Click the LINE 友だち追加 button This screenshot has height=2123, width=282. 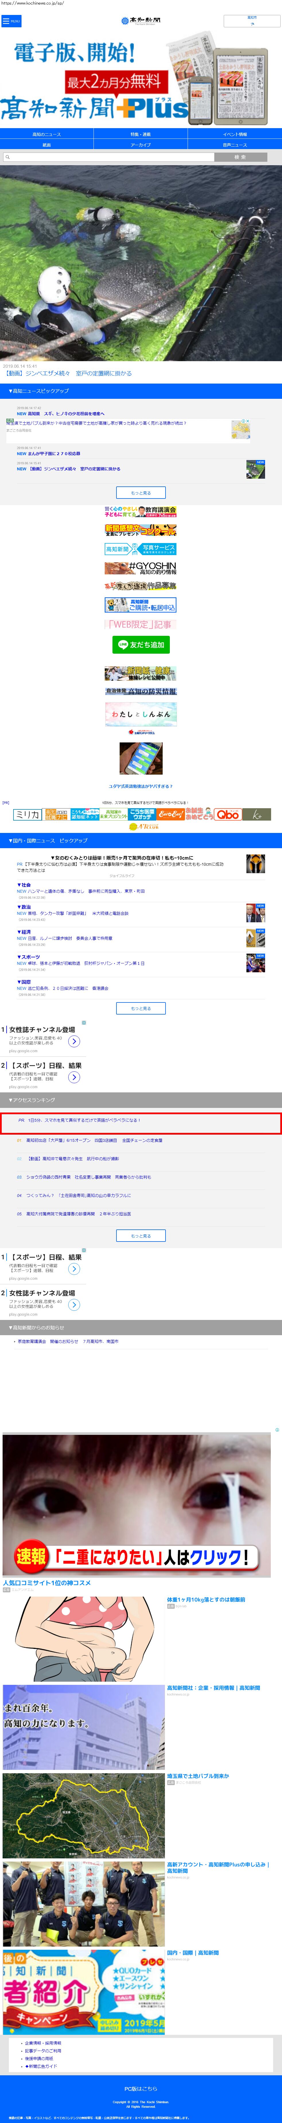[141, 644]
